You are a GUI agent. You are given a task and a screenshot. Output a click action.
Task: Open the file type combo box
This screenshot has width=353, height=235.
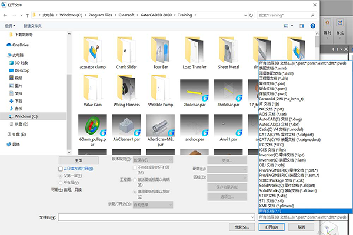point(303,217)
